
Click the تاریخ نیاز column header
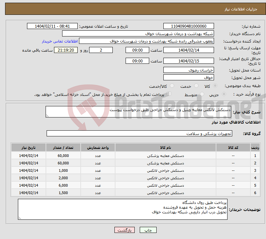tap(28, 148)
